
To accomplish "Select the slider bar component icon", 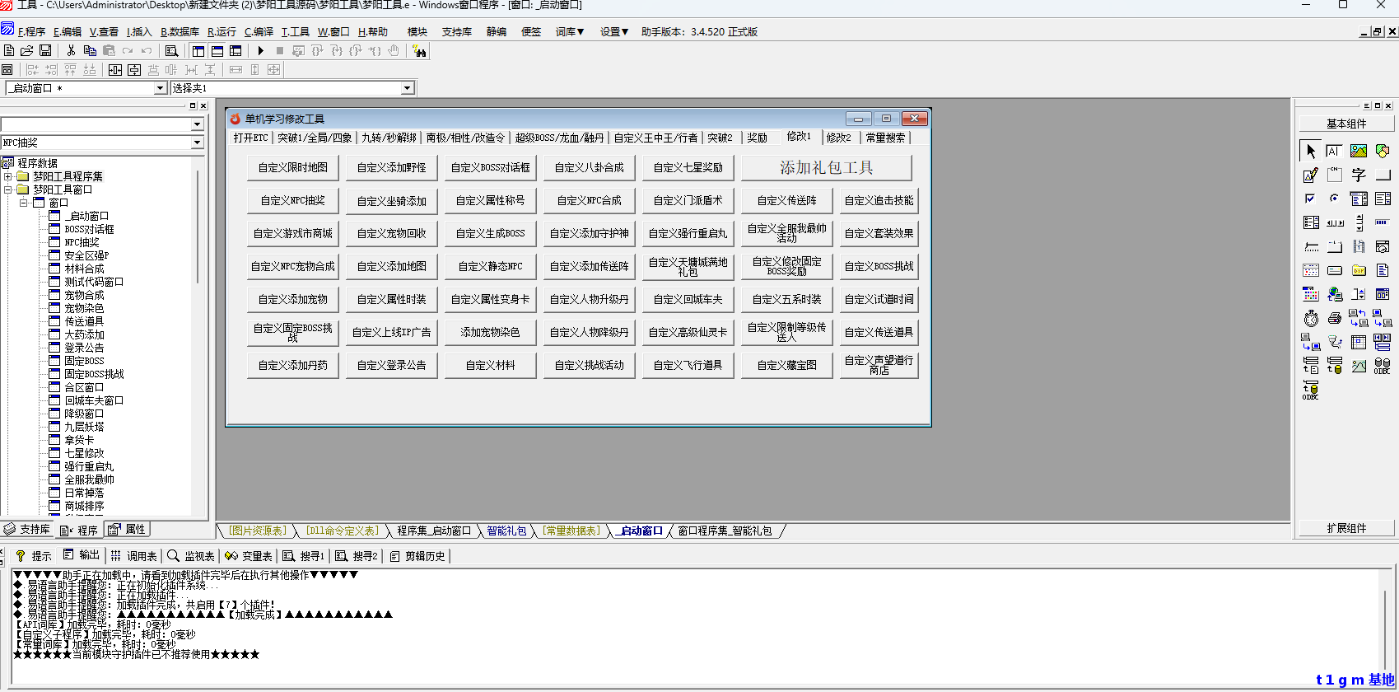I will tap(1311, 246).
